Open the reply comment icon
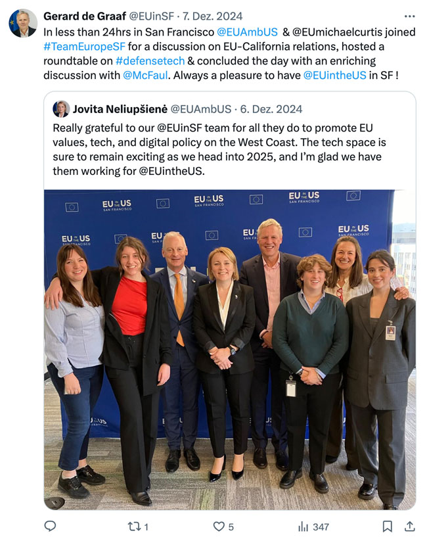The image size is (427, 541). coord(51,526)
